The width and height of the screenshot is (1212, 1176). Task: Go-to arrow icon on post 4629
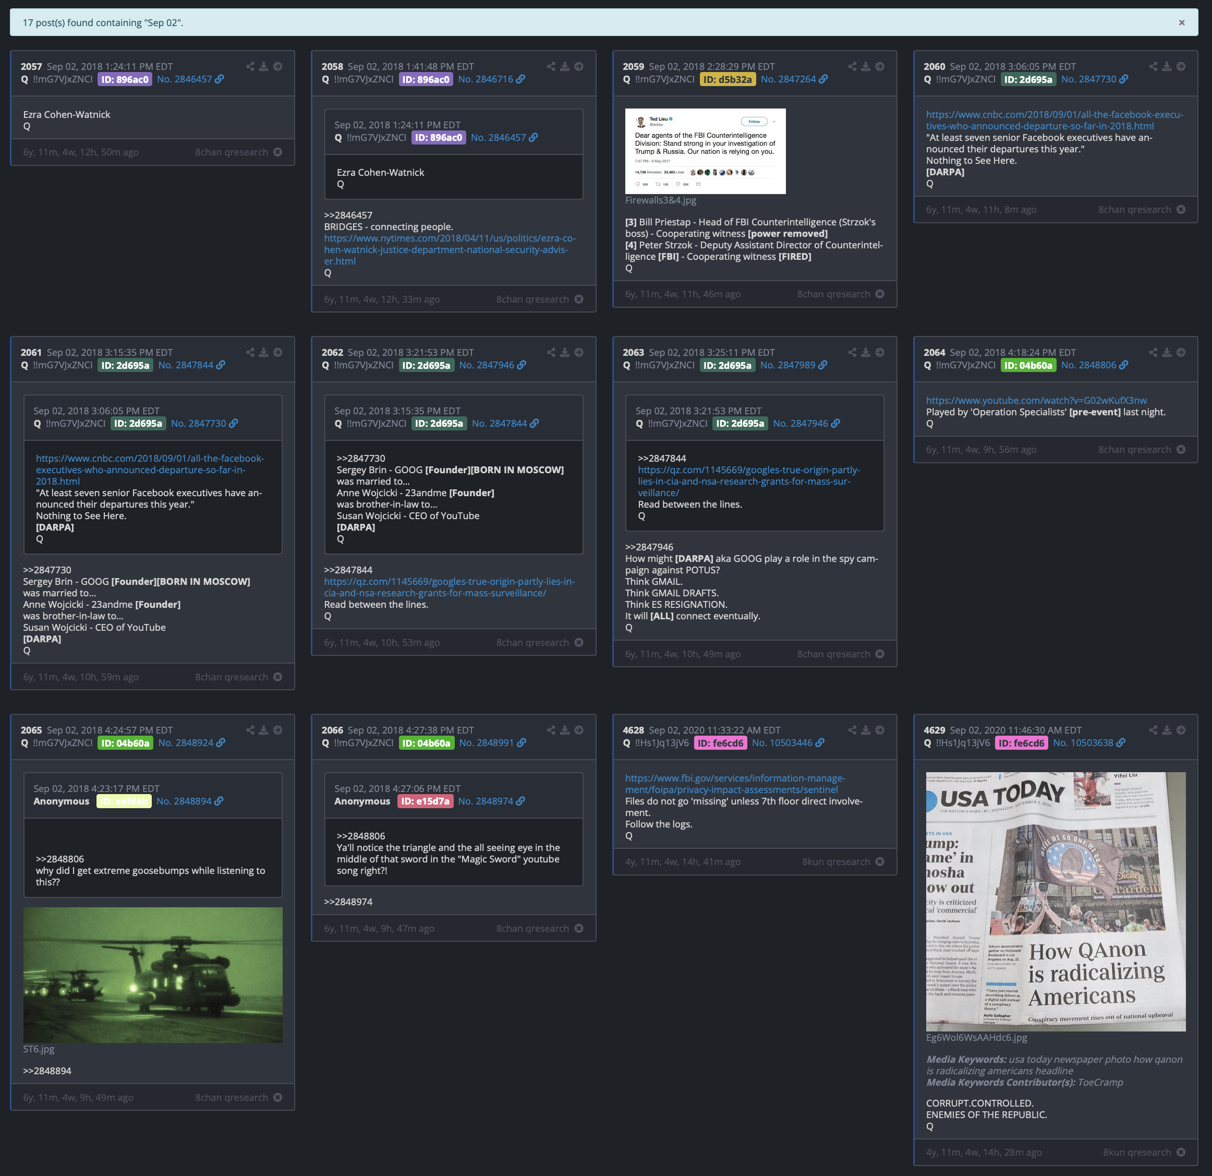[1181, 730]
